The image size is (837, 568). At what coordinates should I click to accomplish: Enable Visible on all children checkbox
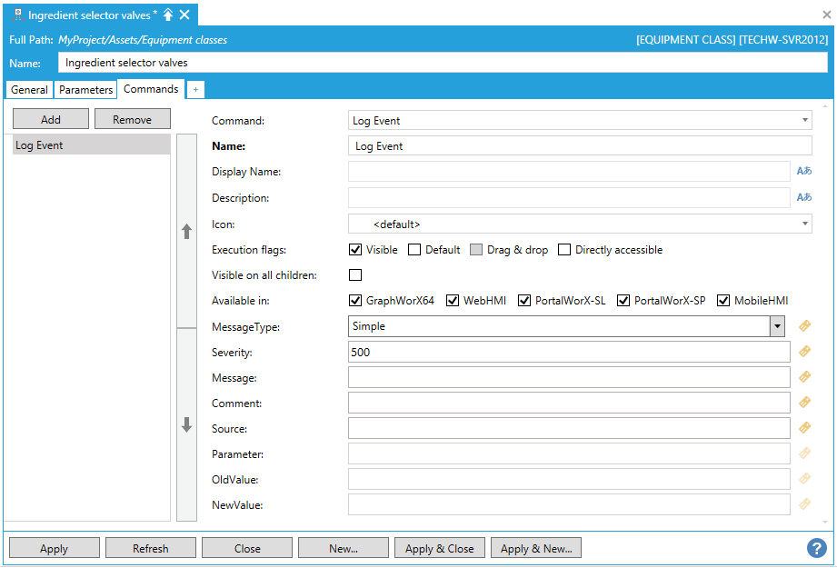pos(355,275)
